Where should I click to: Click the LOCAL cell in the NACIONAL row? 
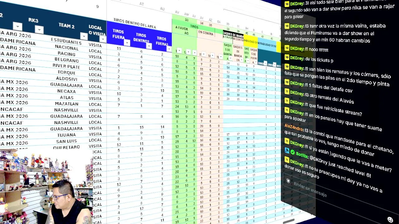click(x=95, y=51)
